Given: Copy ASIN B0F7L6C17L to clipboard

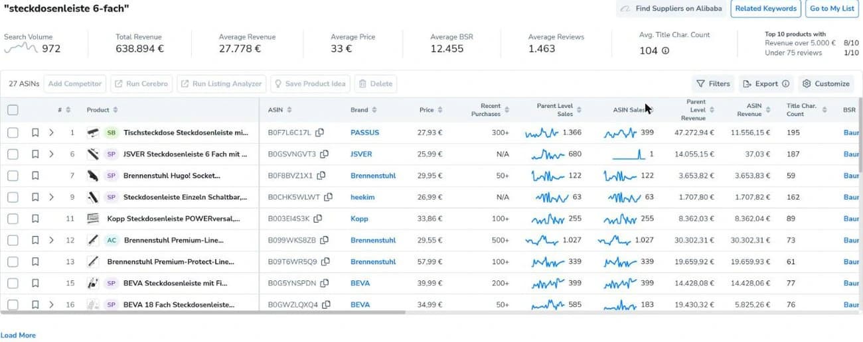Looking at the screenshot, I should tap(320, 133).
